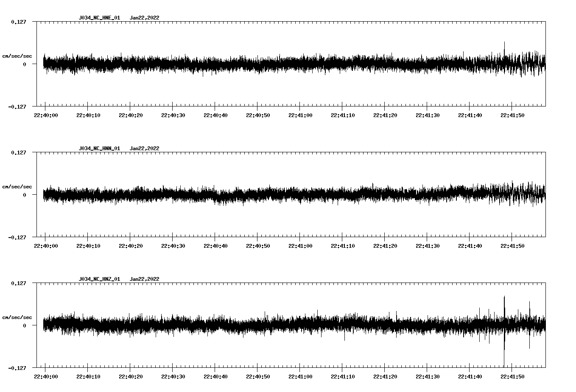Click 22:40:00 time label under HNN plot

point(46,246)
